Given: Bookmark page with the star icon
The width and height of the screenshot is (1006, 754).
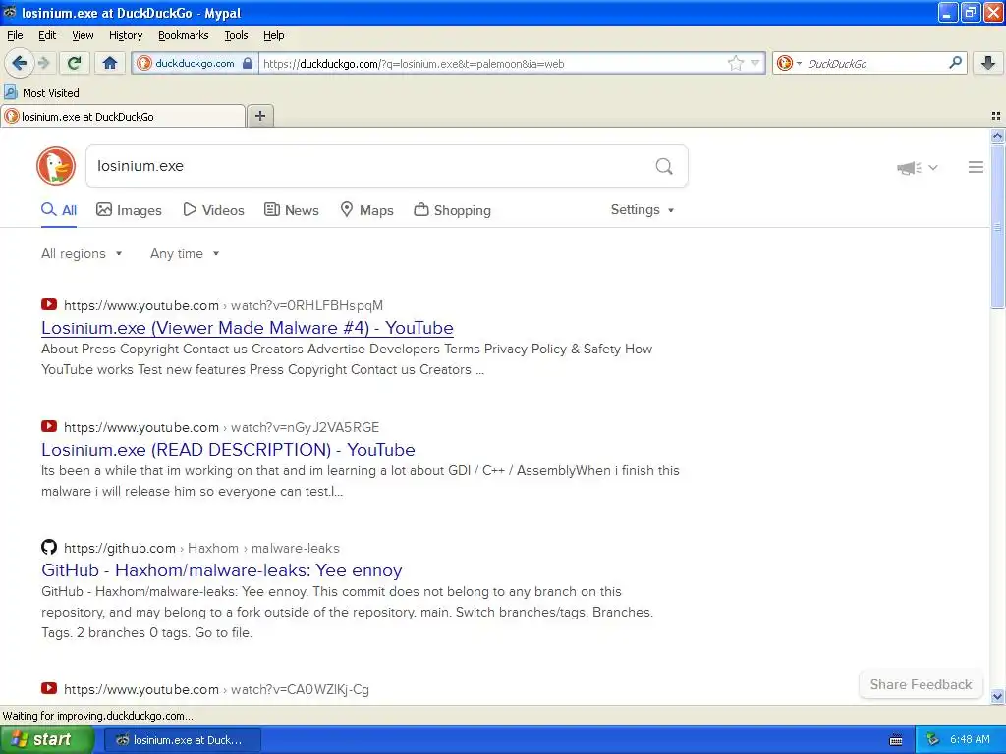Looking at the screenshot, I should (735, 63).
